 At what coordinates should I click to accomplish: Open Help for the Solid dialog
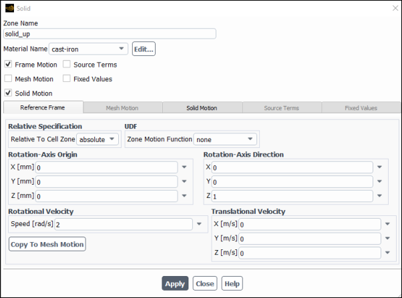coord(232,283)
